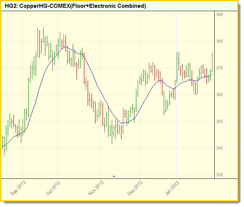Click the 340 price axis label
The height and width of the screenshot is (207, 244).
click(x=219, y=148)
